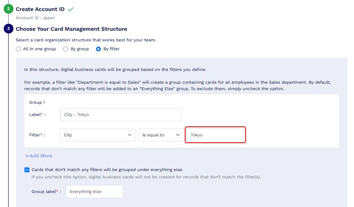
Task: Click the green checkmark beside Create Account ID
Action: [x=71, y=9]
